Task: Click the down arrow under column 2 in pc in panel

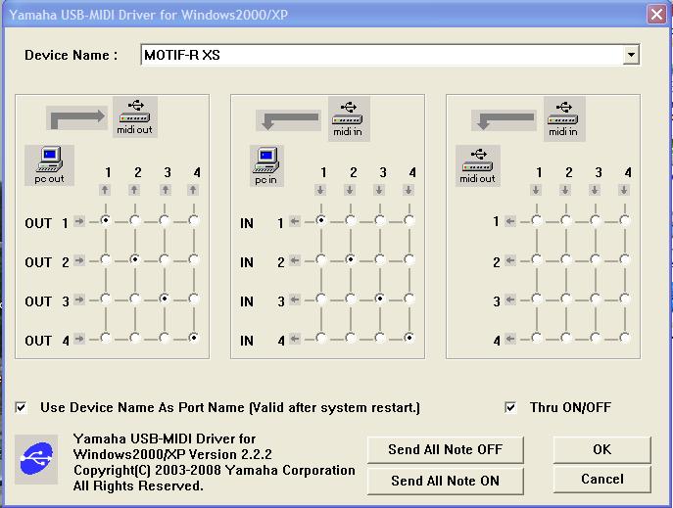Action: [350, 190]
